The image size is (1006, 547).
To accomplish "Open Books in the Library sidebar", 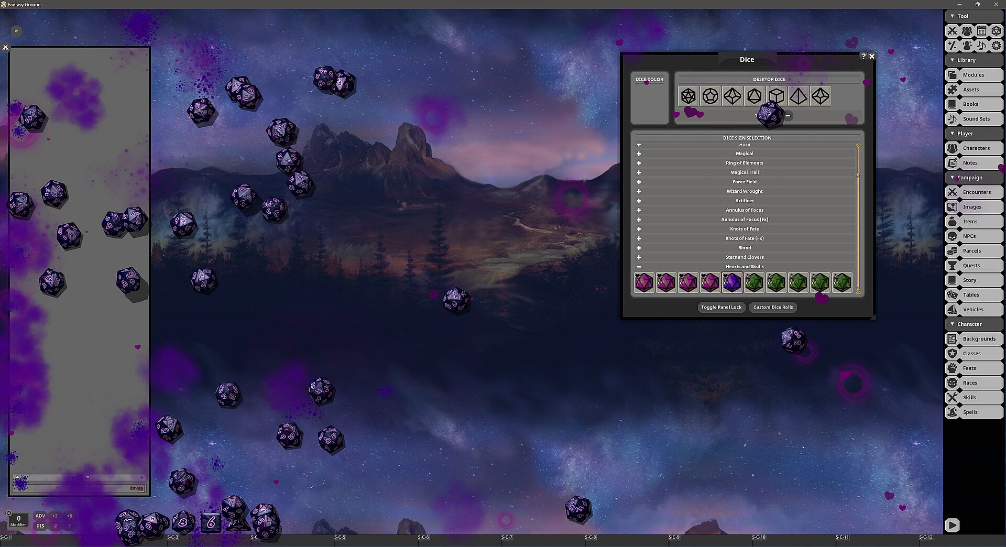I will [974, 104].
